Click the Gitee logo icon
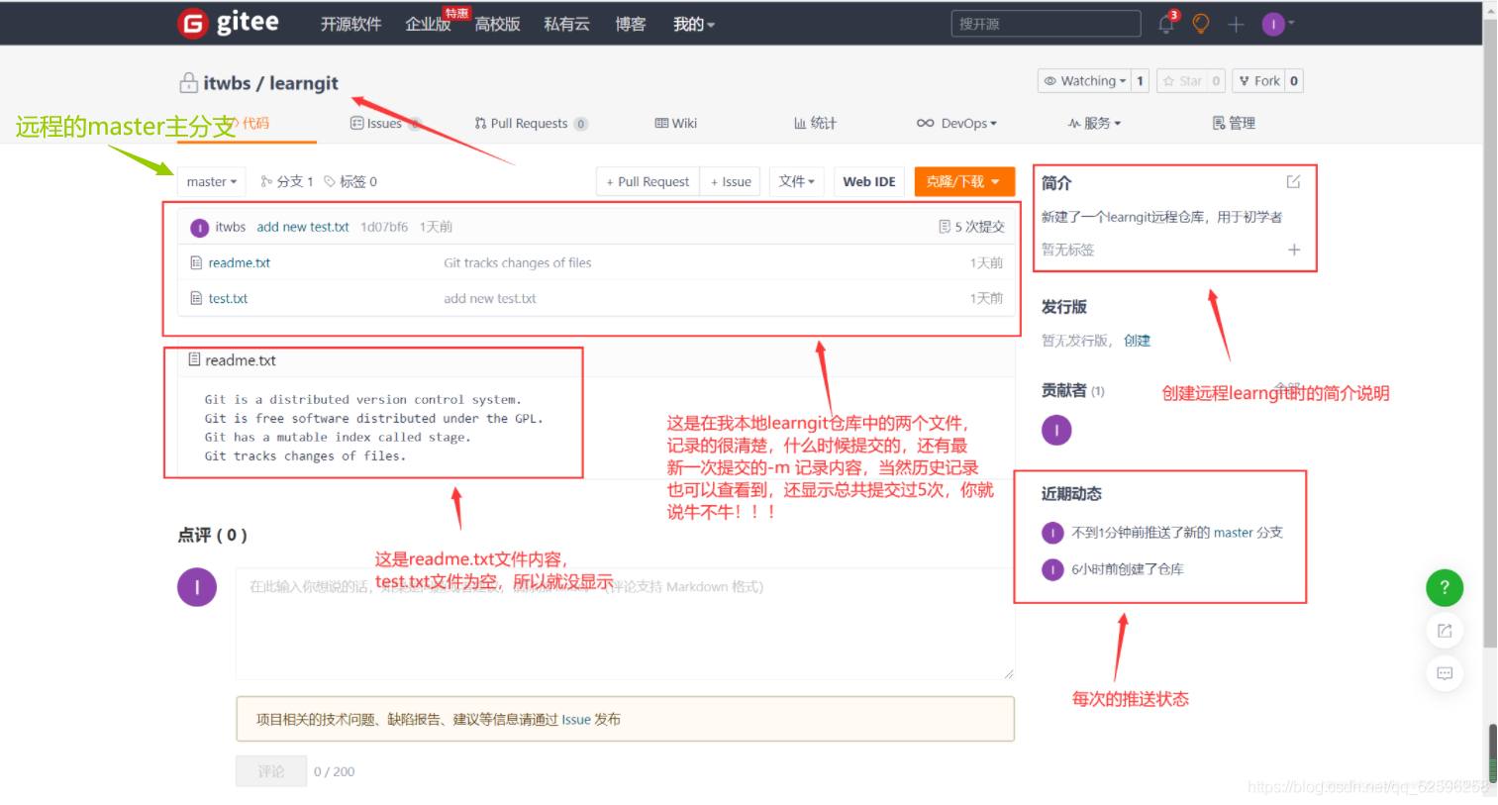The width and height of the screenshot is (1498, 805). coord(192,23)
